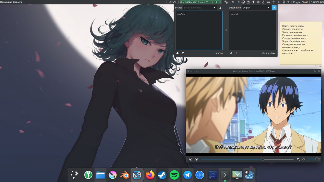This screenshot has height=182, width=324.
Task: Launch Blender from the dock
Action: point(125,175)
